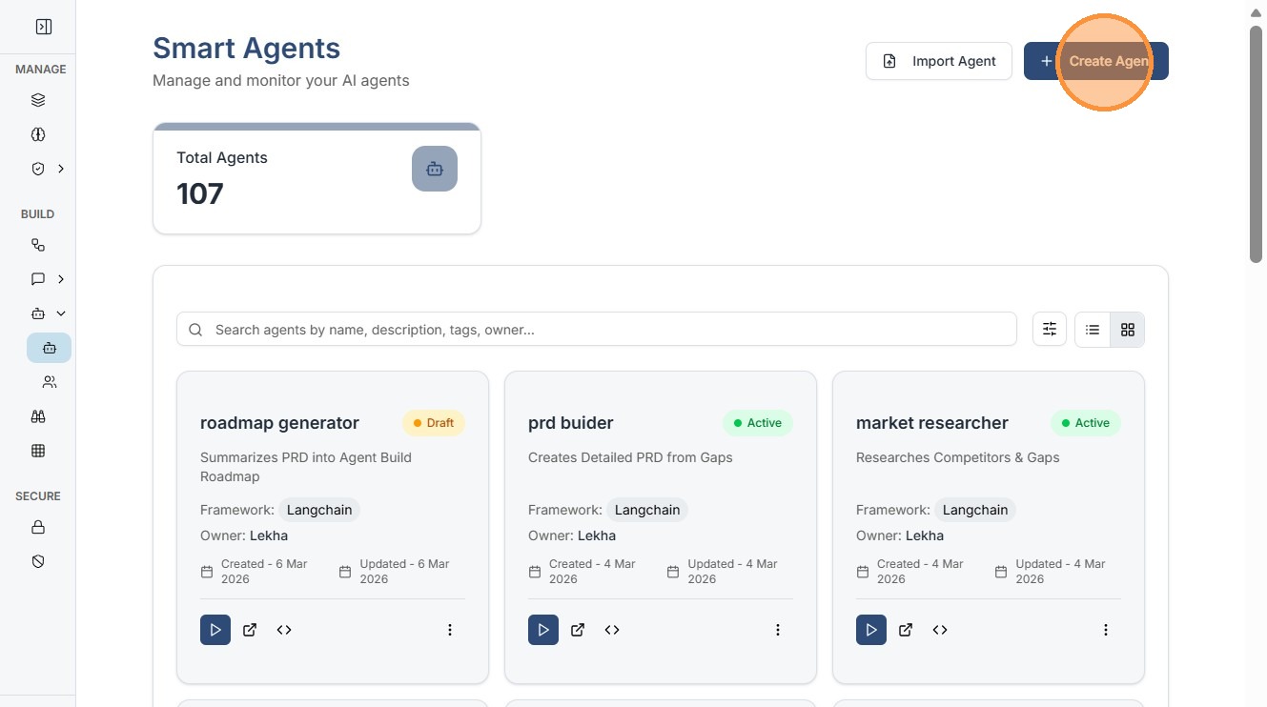Open more options for prd buider
1267x707 pixels.
point(778,630)
